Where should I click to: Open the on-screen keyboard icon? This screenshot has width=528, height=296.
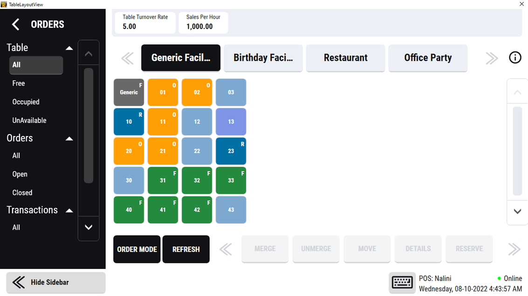pos(402,283)
